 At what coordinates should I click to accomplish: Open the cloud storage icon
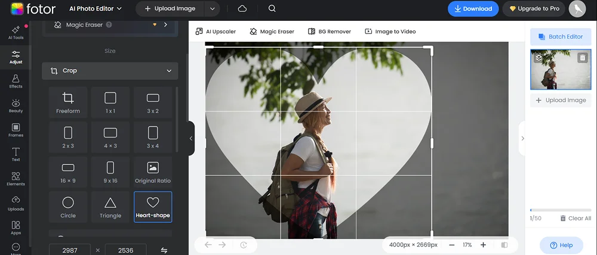(x=242, y=9)
